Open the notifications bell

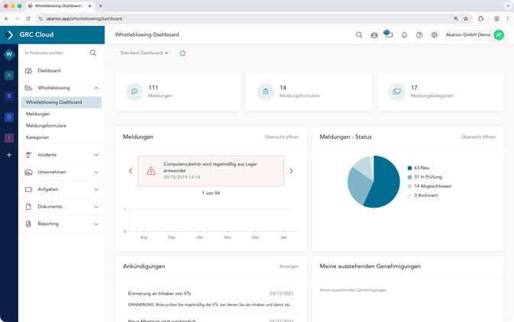tap(404, 35)
